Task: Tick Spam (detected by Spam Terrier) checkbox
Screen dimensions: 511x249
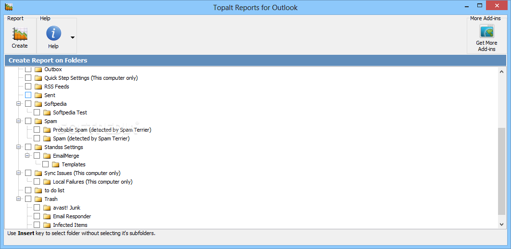Action: point(37,138)
